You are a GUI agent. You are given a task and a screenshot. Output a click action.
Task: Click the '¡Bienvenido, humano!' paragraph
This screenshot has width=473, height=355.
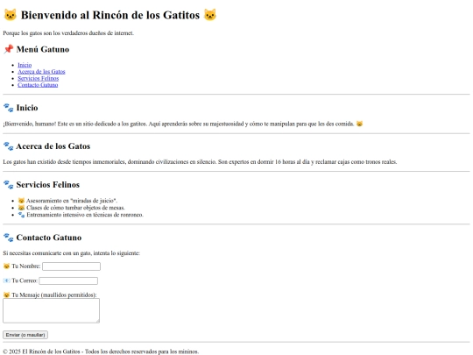(x=183, y=124)
